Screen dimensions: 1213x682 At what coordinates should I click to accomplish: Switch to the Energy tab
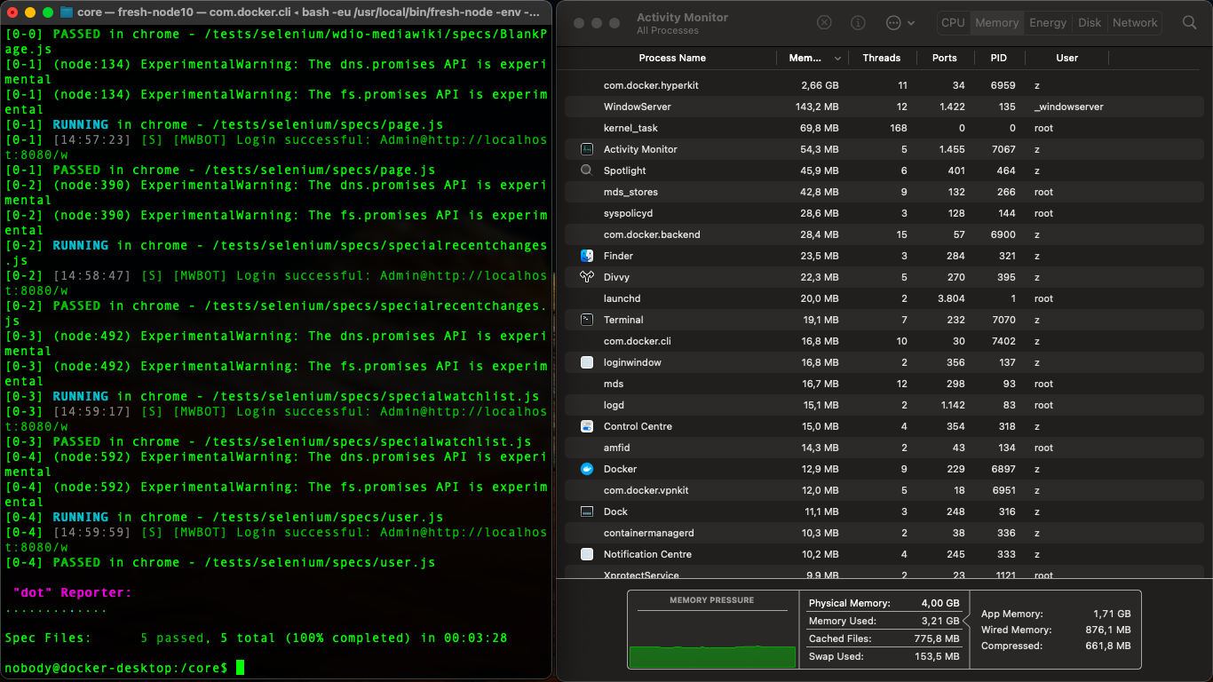pyautogui.click(x=1048, y=23)
